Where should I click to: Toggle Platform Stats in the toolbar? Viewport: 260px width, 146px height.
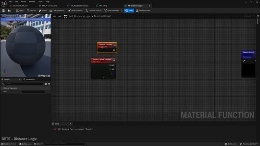tap(143, 11)
